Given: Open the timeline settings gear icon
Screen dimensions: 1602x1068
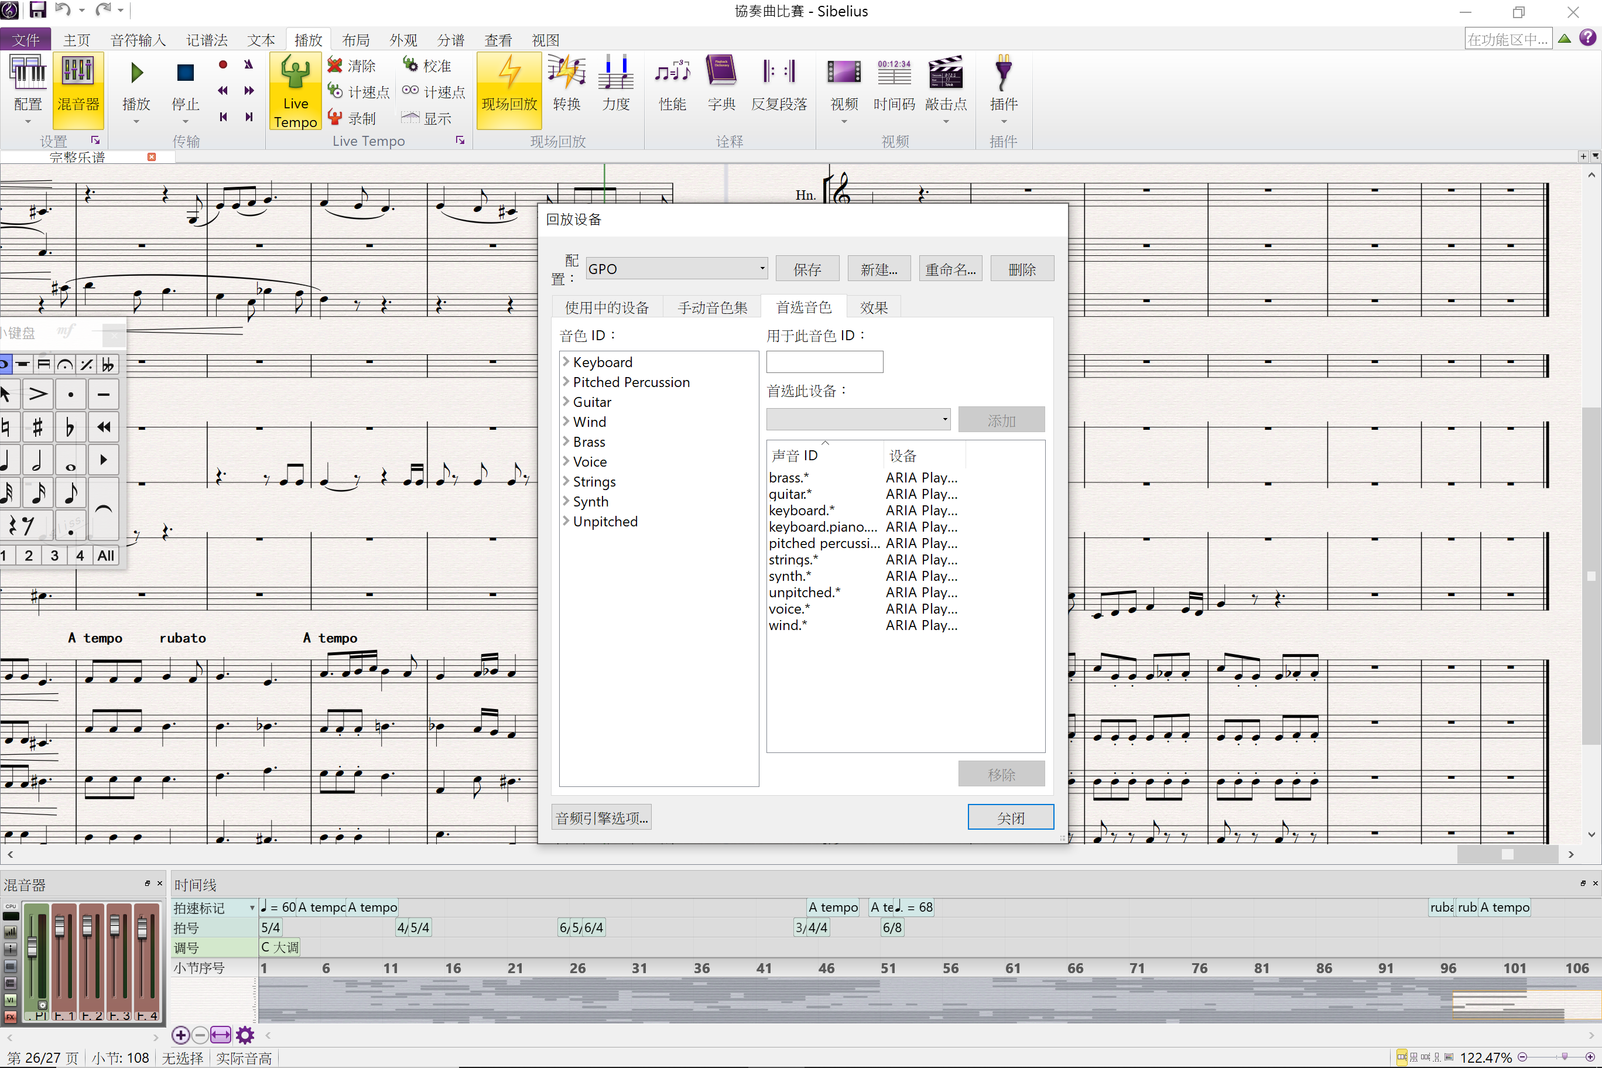Looking at the screenshot, I should coord(245,1035).
